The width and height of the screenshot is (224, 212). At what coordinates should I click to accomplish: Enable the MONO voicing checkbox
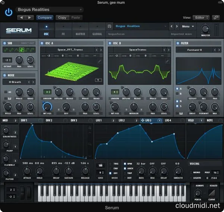tap(191, 173)
